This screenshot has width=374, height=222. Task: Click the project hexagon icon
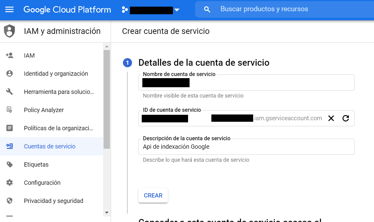point(124,10)
